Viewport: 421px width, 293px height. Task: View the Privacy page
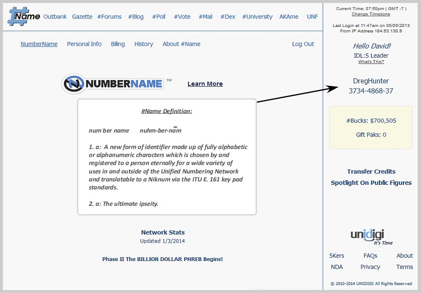click(x=370, y=267)
